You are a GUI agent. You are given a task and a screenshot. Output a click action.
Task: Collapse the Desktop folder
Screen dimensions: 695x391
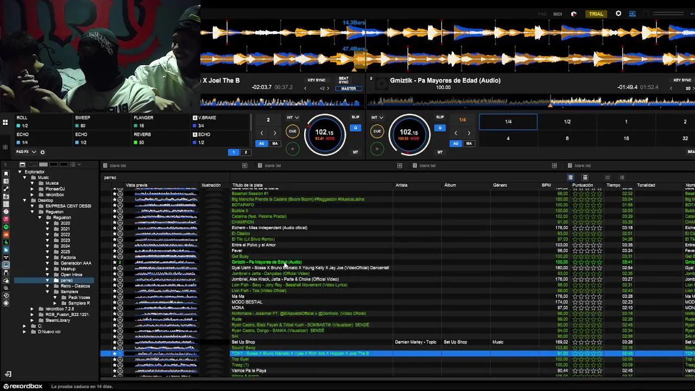(24, 200)
